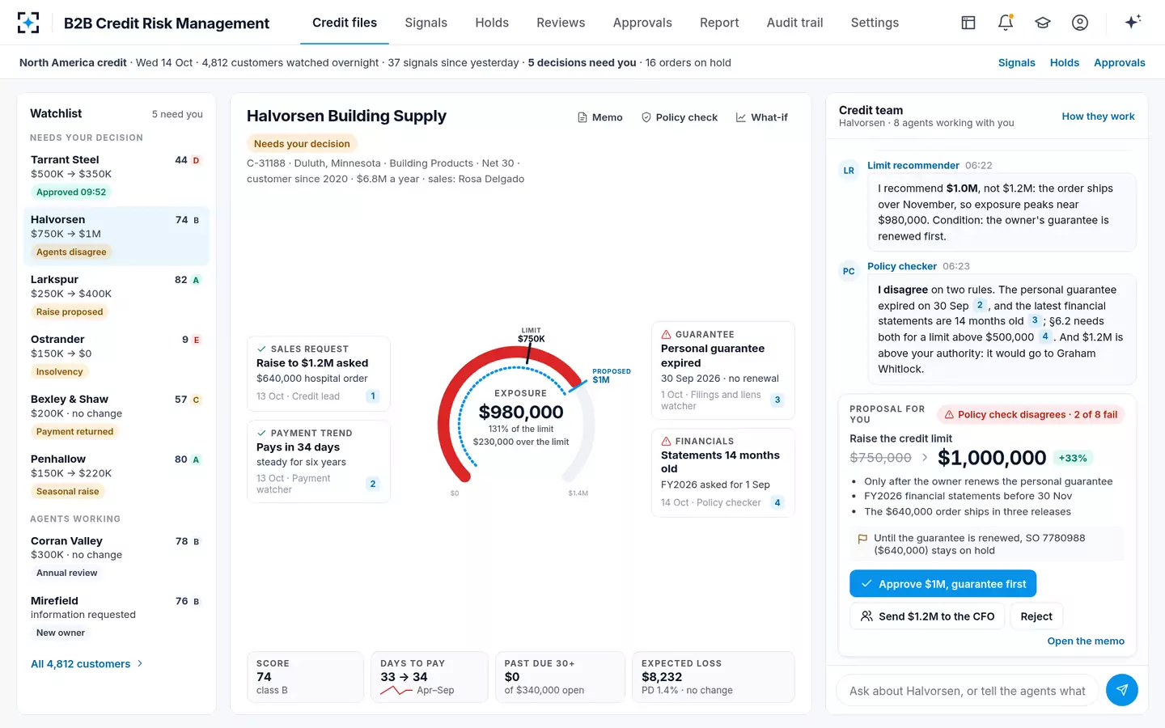Reject the proposal
1165x728 pixels.
pos(1036,616)
